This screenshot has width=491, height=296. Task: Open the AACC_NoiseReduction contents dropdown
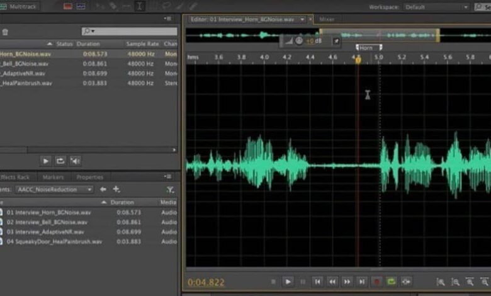[55, 190]
